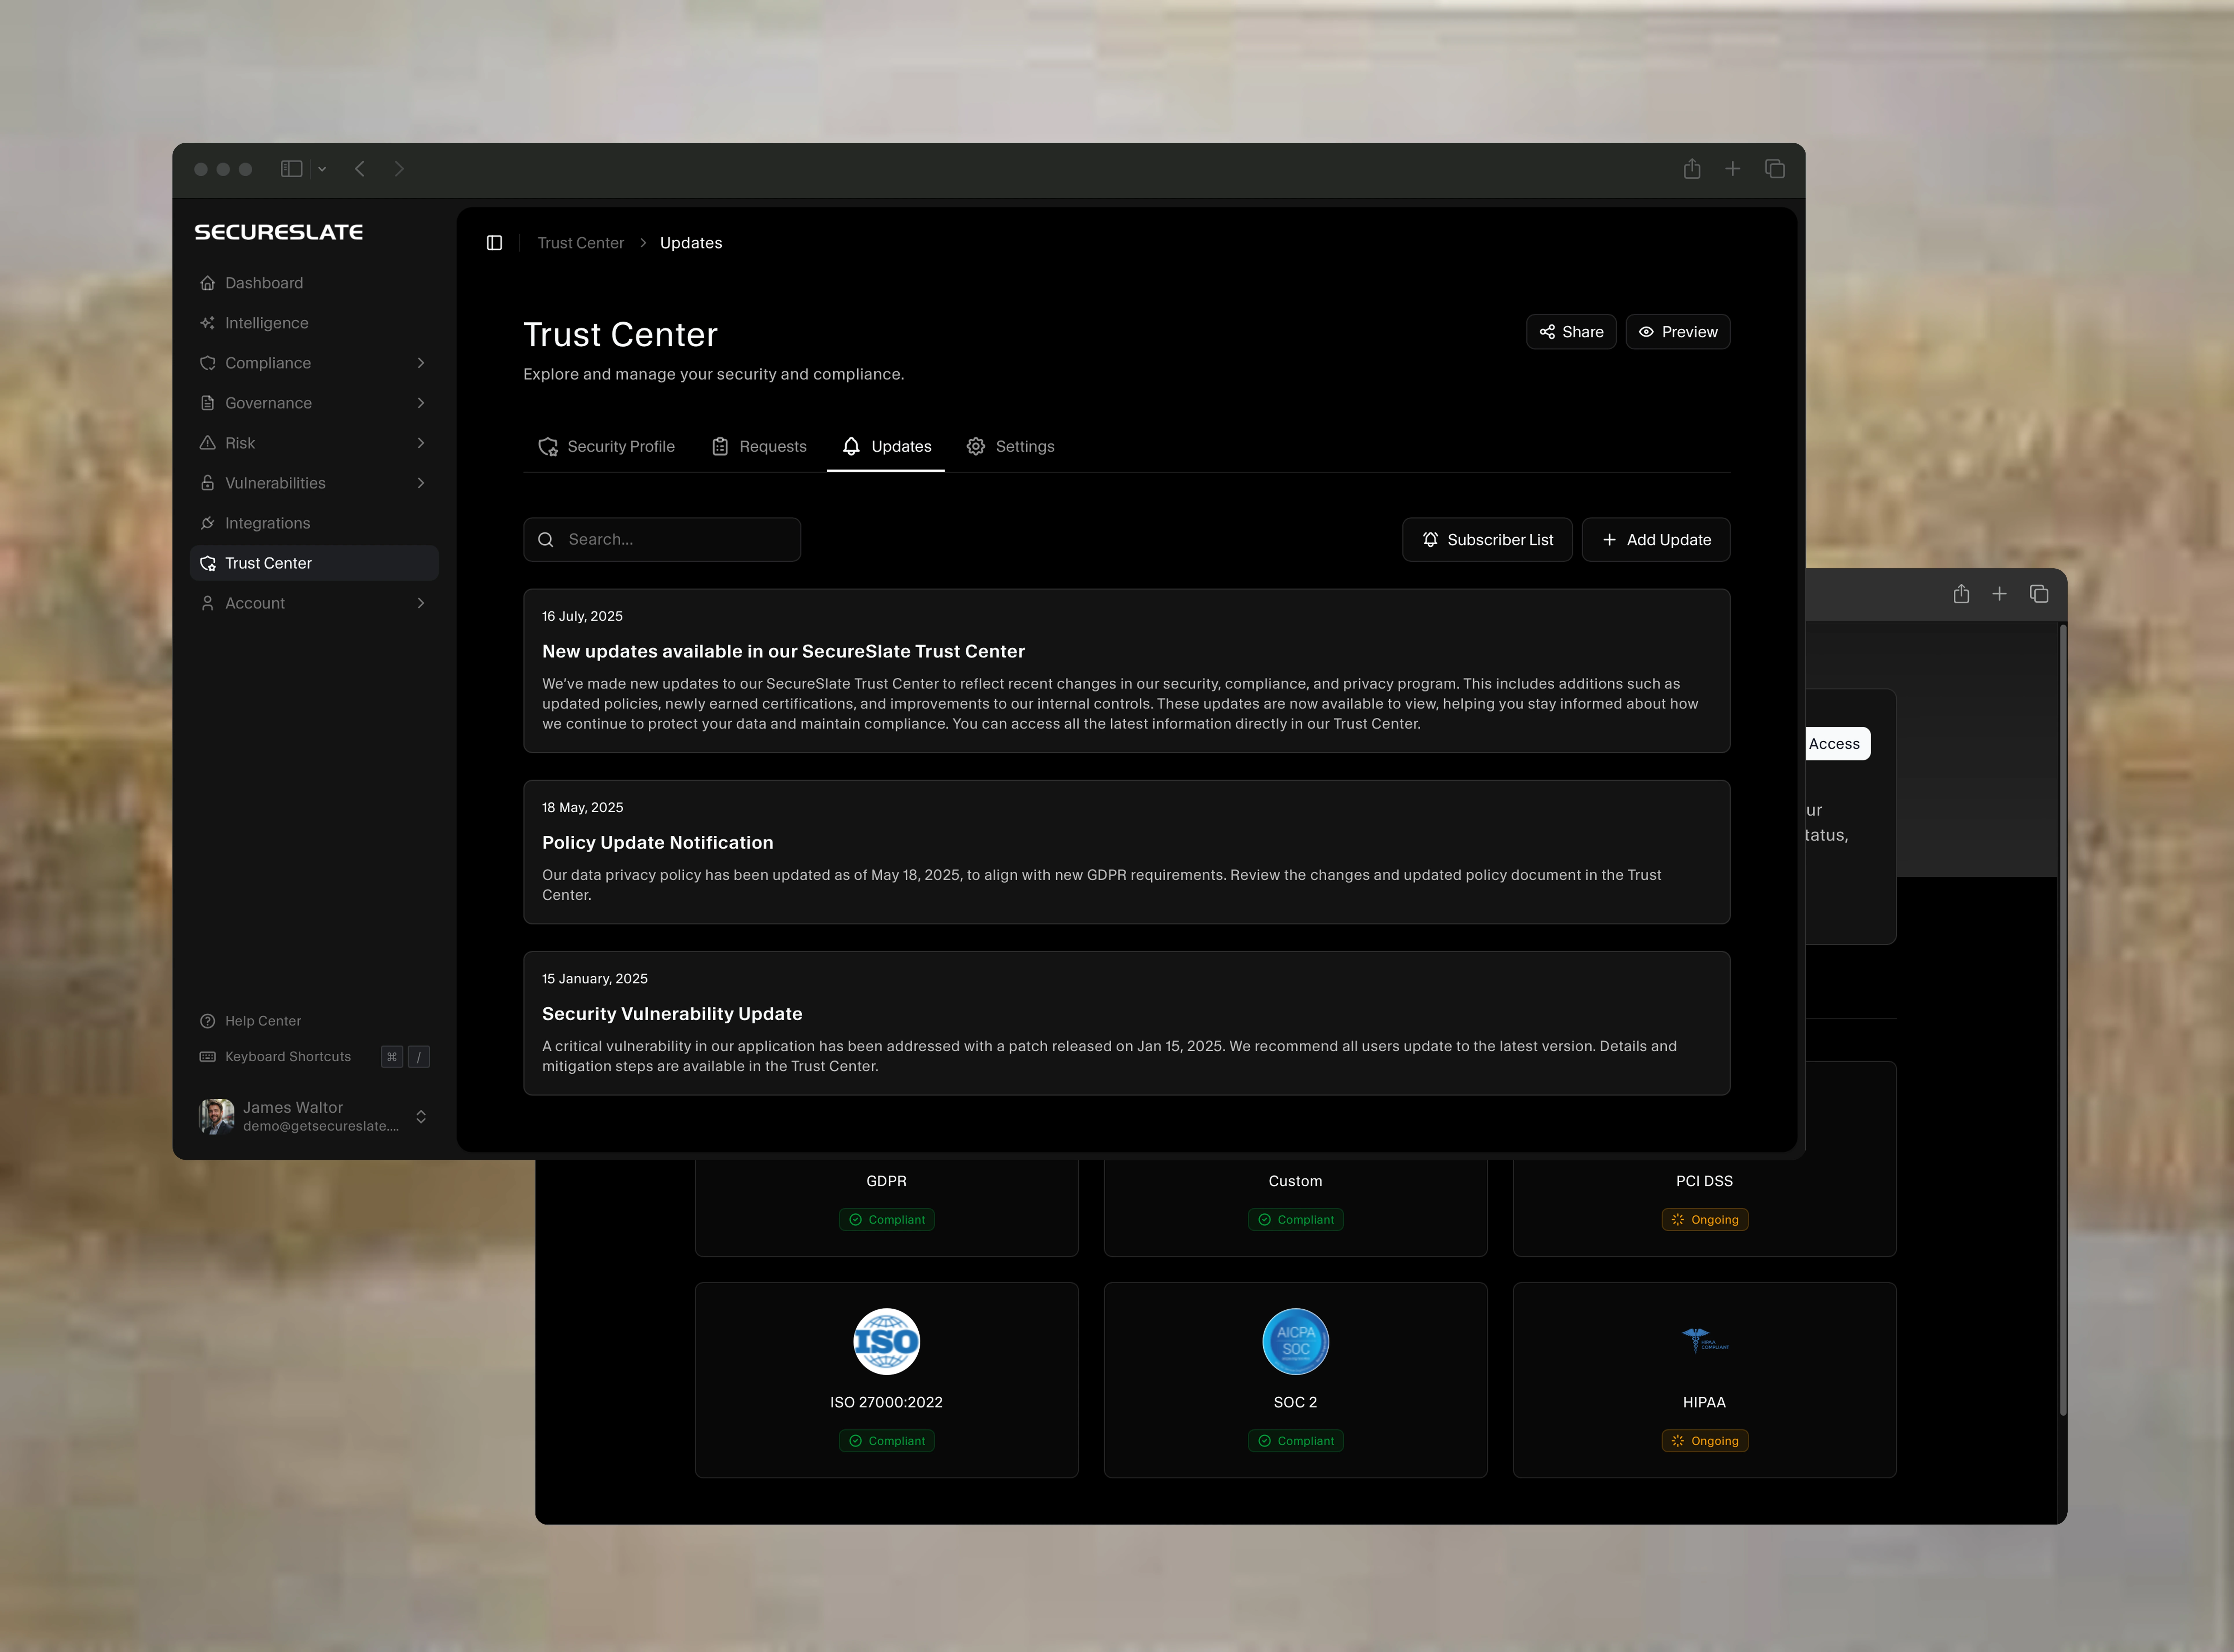The image size is (2234, 1652).
Task: Expand the Vulnerabilities sidebar section
Action: [x=421, y=483]
